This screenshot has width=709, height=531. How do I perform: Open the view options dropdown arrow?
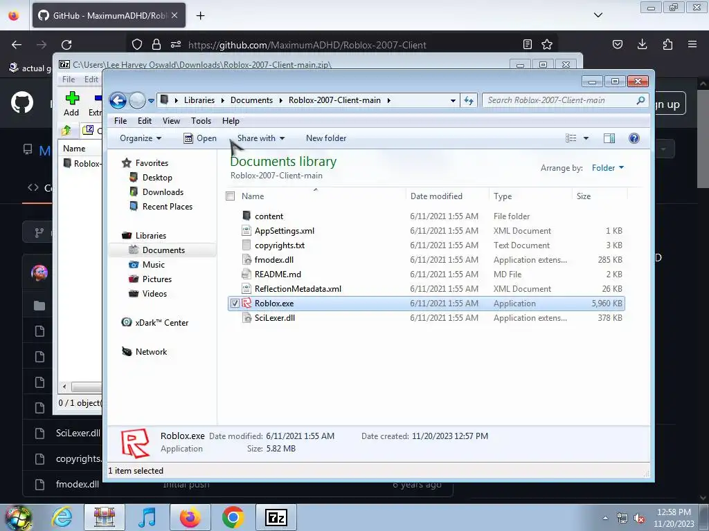pyautogui.click(x=586, y=138)
